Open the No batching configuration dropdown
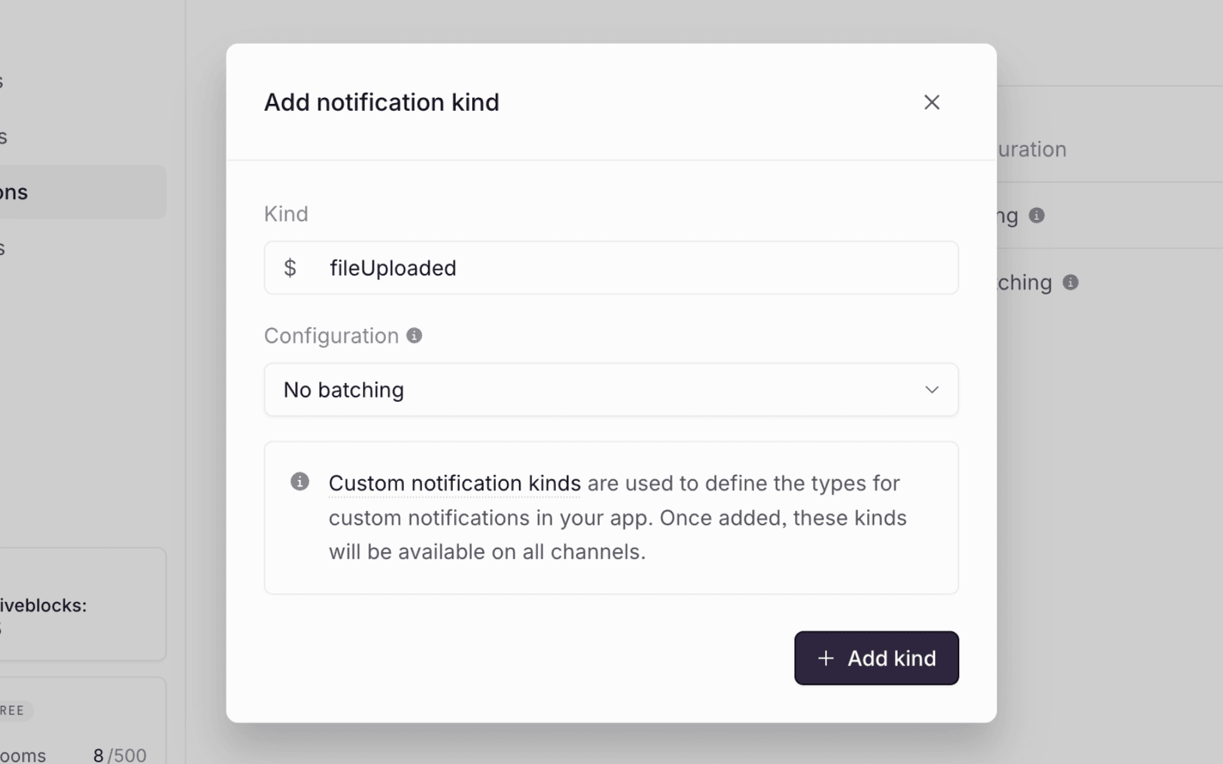Viewport: 1223px width, 764px height. click(611, 390)
